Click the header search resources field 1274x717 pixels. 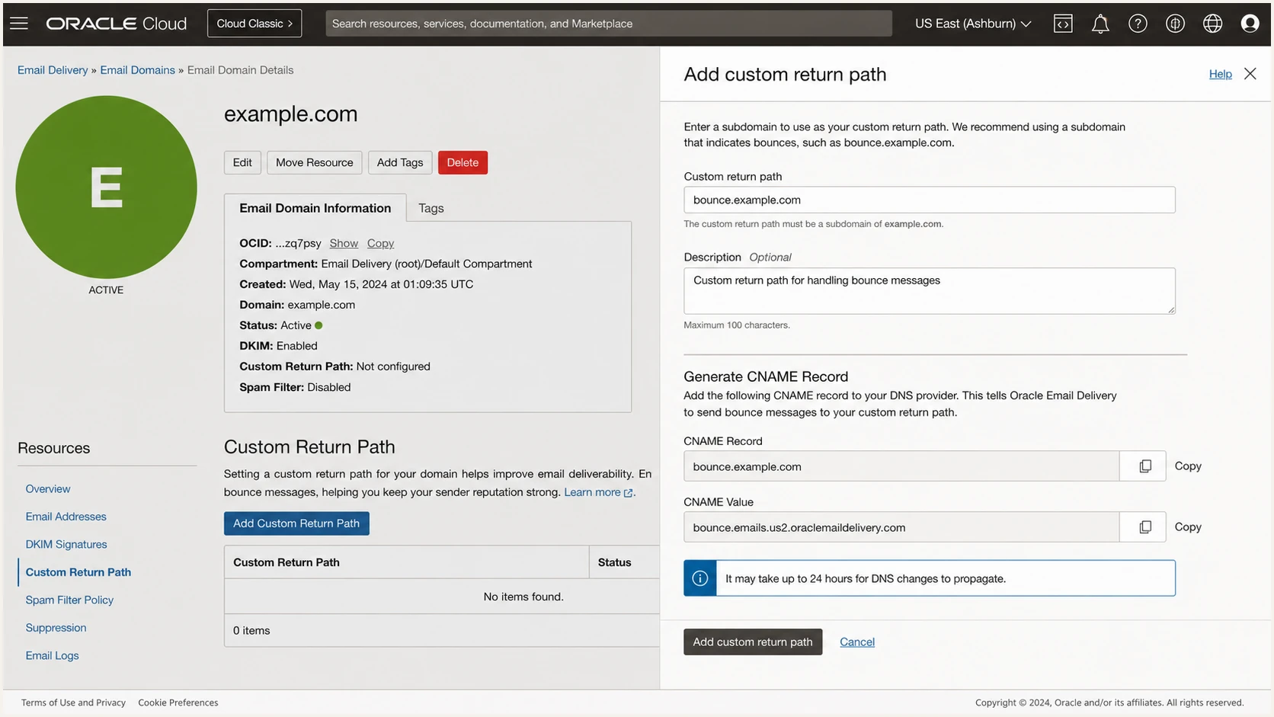[608, 24]
